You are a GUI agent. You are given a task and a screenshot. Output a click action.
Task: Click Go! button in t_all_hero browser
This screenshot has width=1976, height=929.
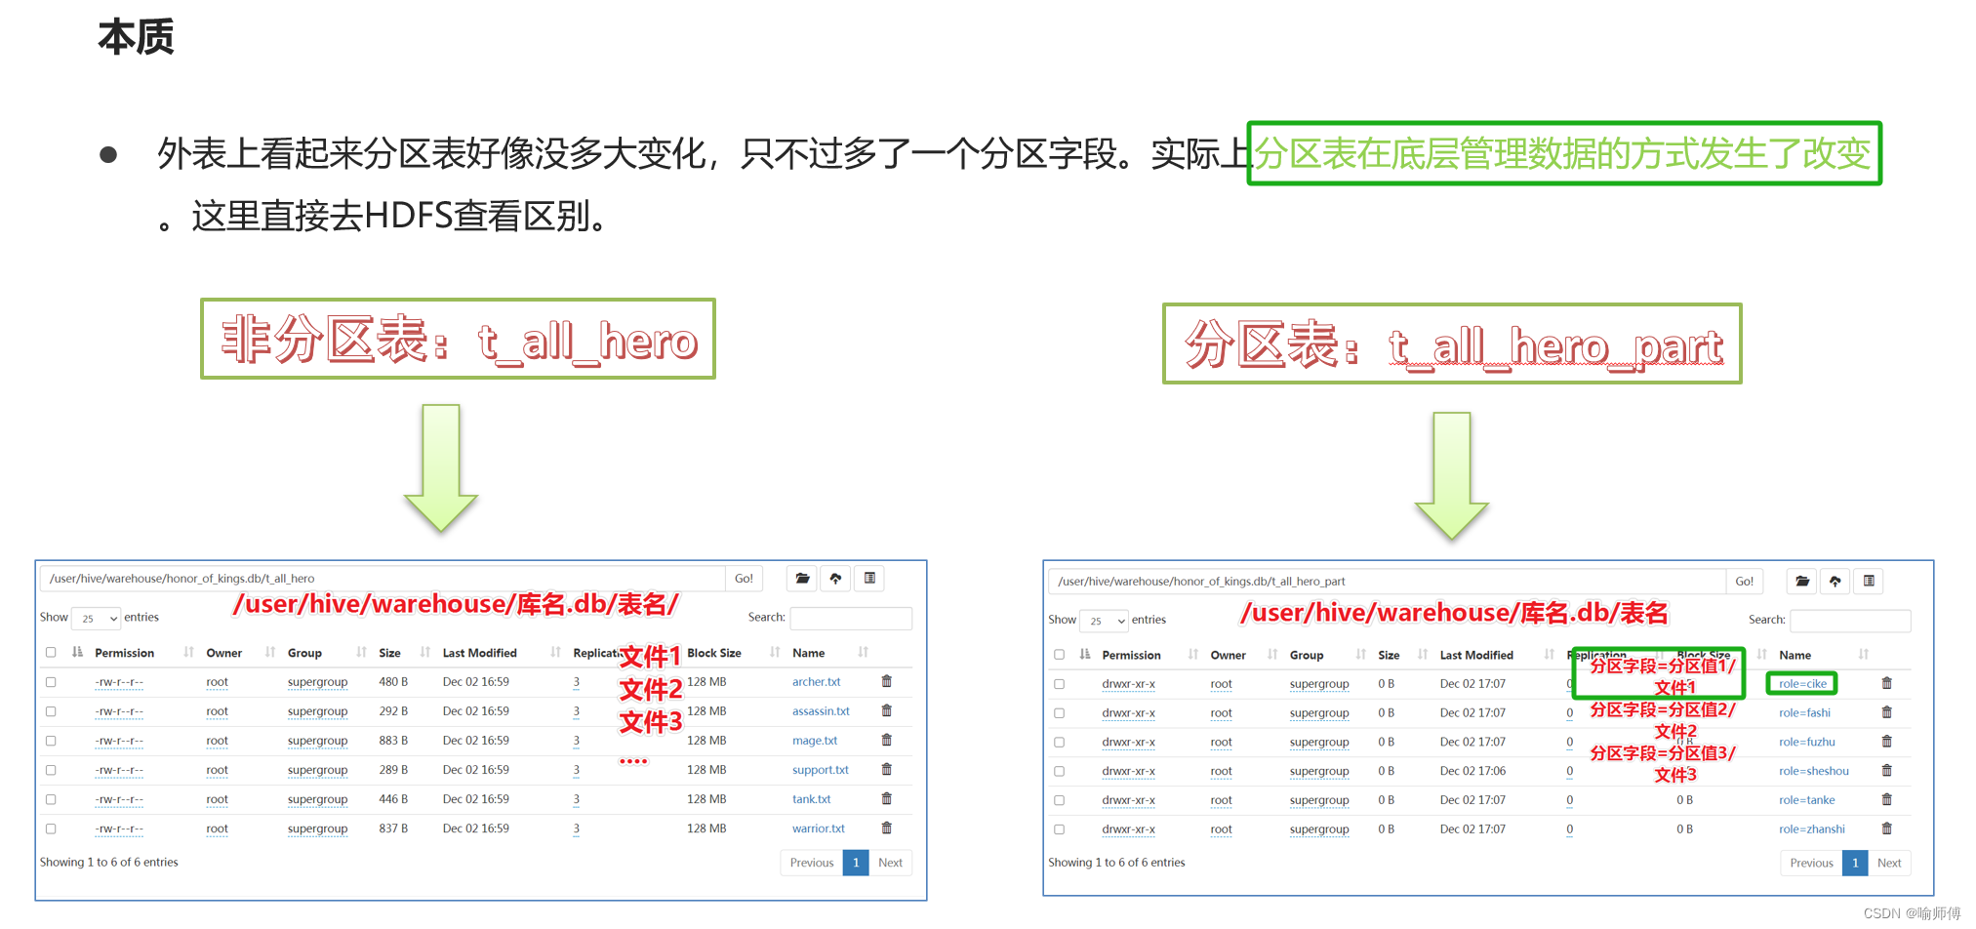(744, 579)
